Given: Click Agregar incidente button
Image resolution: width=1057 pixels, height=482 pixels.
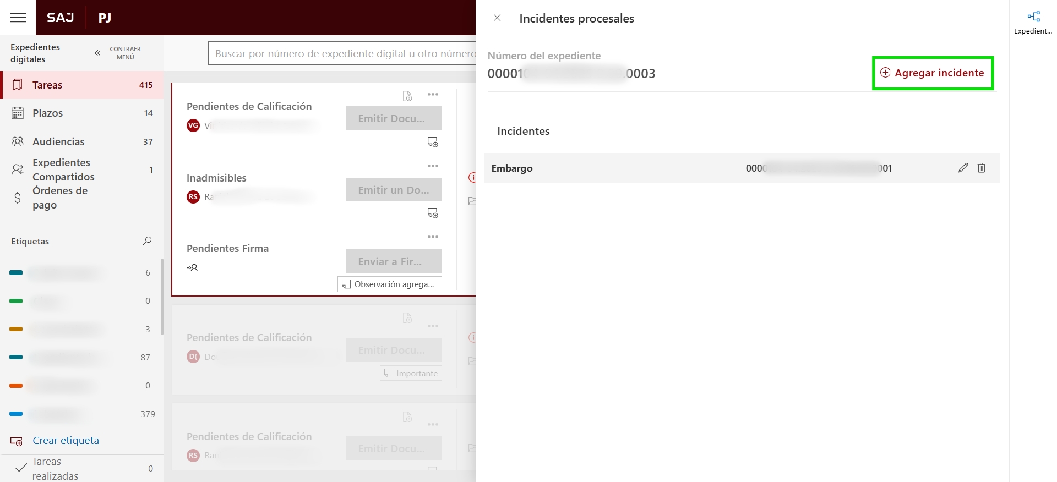Looking at the screenshot, I should tap(933, 73).
